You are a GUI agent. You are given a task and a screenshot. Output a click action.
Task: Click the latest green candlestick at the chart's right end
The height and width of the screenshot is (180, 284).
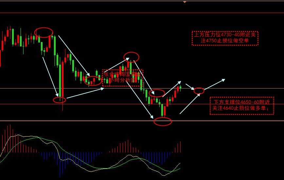point(180,88)
